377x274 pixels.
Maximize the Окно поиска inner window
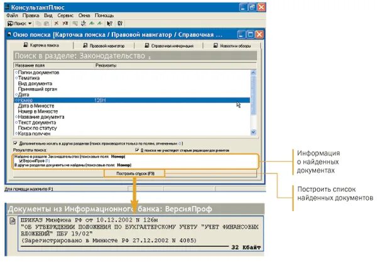(250, 35)
